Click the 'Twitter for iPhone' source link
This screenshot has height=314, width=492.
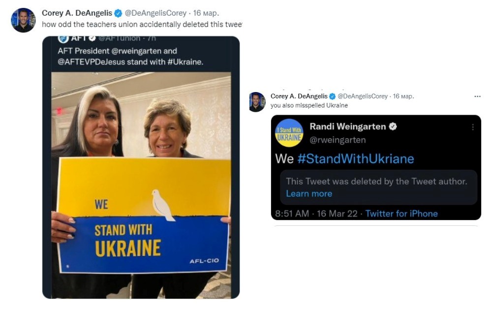coord(401,213)
